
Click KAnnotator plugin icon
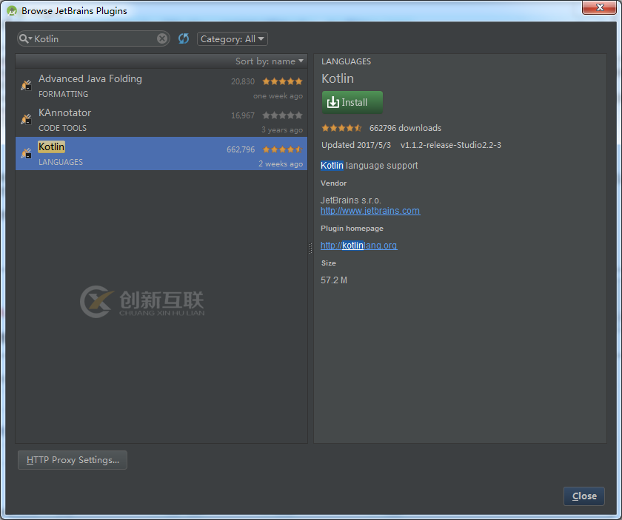[x=26, y=119]
